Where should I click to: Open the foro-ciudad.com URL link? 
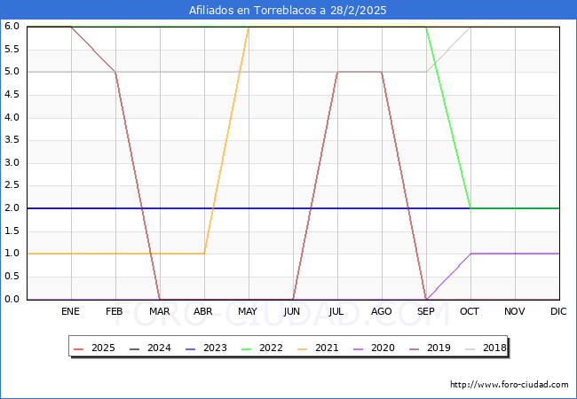coord(510,385)
